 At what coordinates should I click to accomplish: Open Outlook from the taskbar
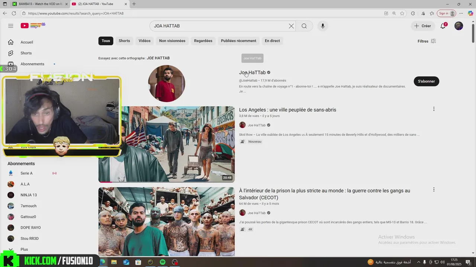(126, 262)
